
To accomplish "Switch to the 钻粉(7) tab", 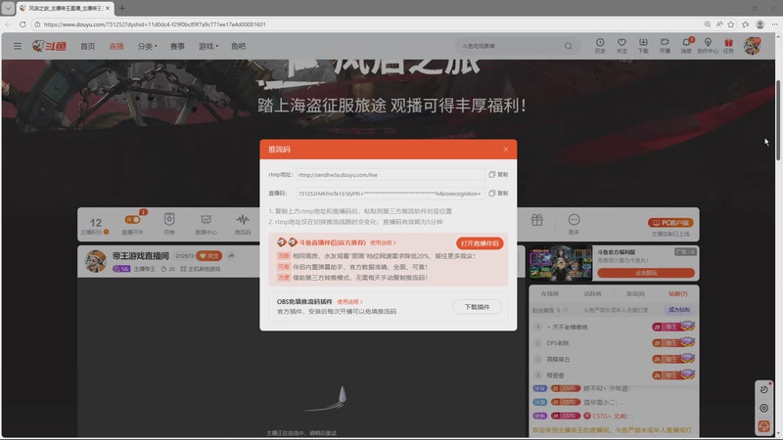I will [678, 294].
